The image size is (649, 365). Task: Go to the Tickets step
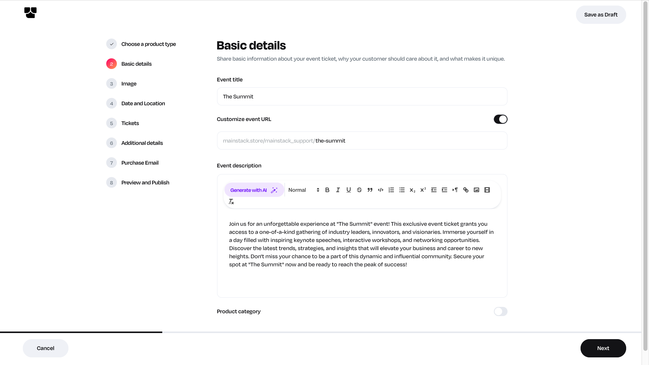[130, 123]
